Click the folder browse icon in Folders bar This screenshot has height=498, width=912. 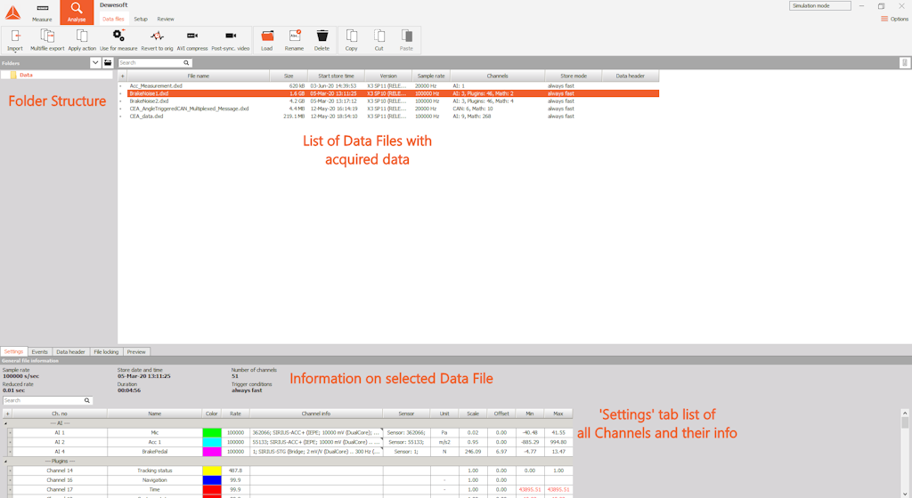tap(108, 62)
